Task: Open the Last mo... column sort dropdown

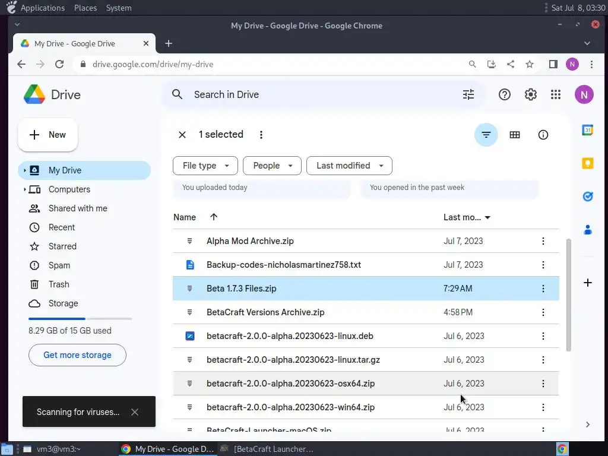Action: [487, 217]
